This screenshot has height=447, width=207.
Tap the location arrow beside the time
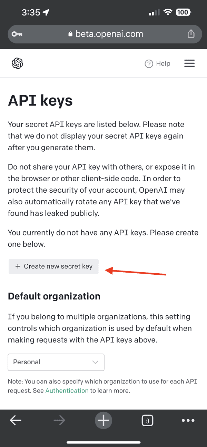(46, 12)
